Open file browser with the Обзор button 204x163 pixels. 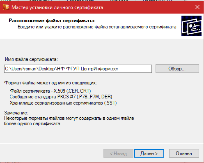click(177, 69)
